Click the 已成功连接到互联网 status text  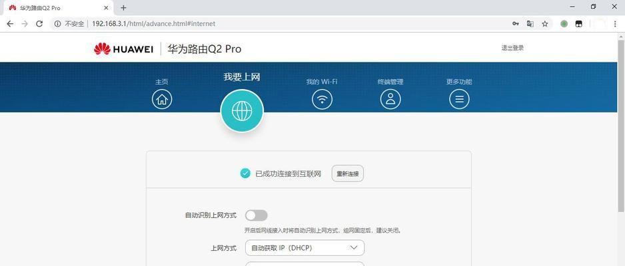point(289,174)
